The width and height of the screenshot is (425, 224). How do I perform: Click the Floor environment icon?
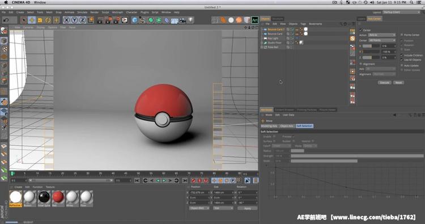coord(175,20)
